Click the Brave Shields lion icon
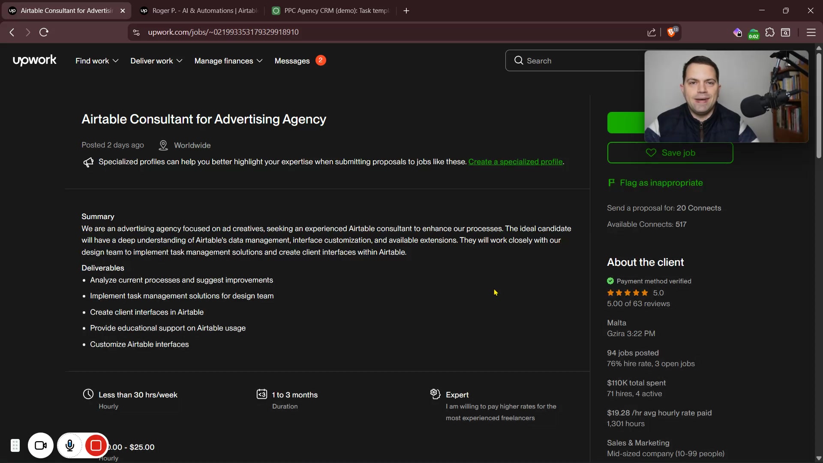Viewport: 823px width, 463px height. click(671, 33)
